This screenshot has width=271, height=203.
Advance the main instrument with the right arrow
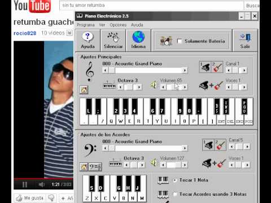coord(185,70)
